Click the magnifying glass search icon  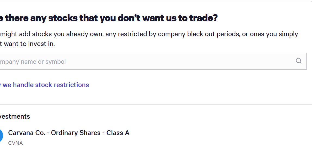point(299,61)
